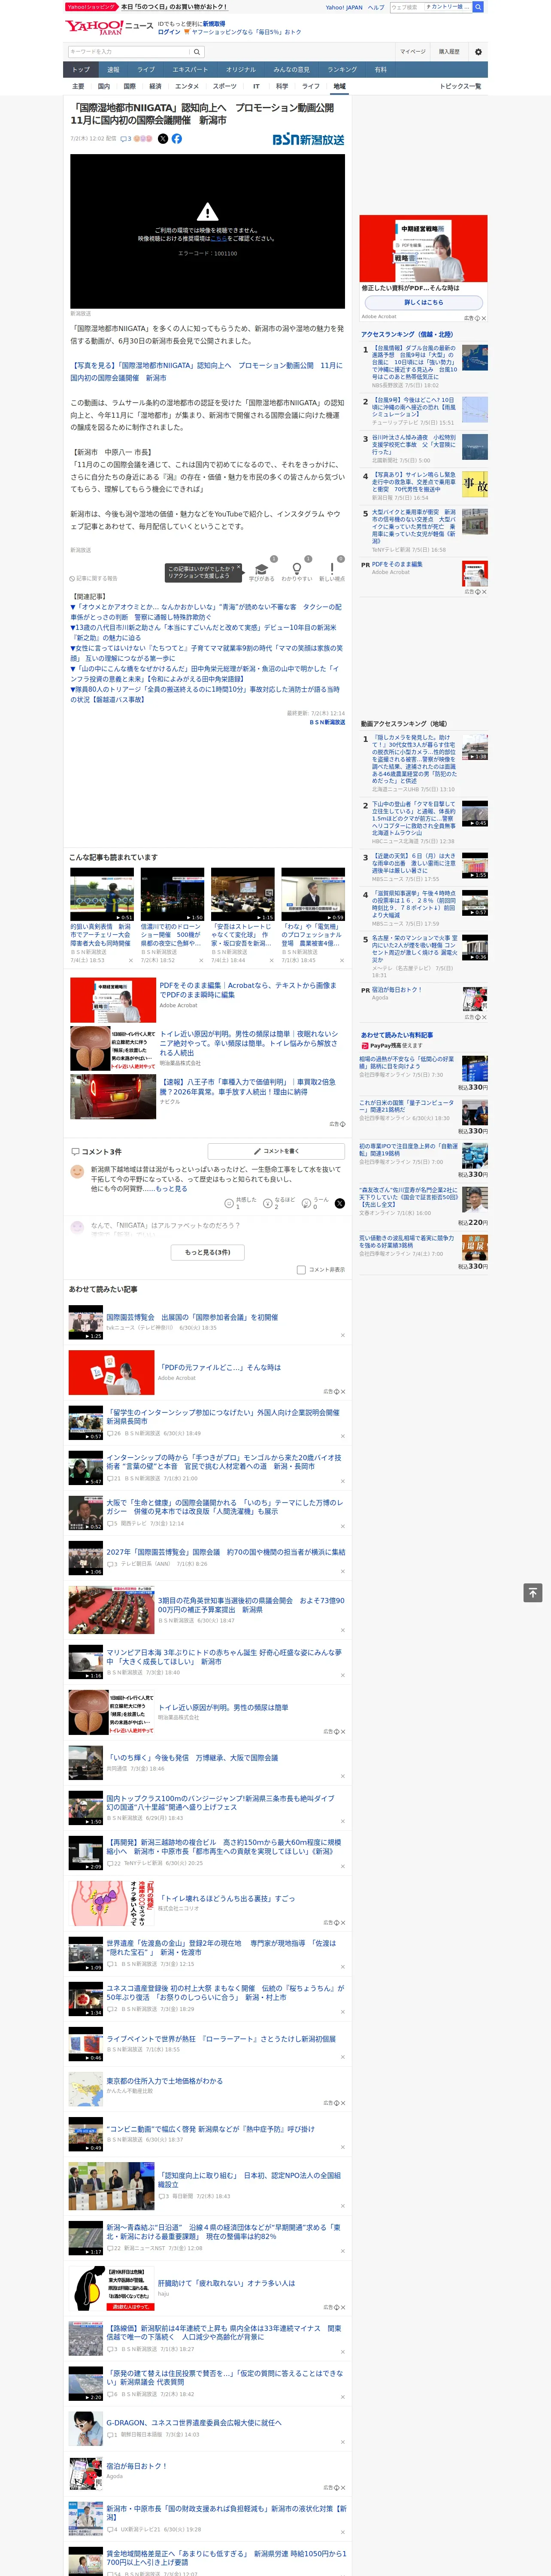
Task: Open the 地域 category
Action: click(x=340, y=86)
